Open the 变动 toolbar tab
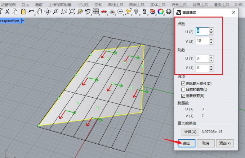 pos(98,5)
